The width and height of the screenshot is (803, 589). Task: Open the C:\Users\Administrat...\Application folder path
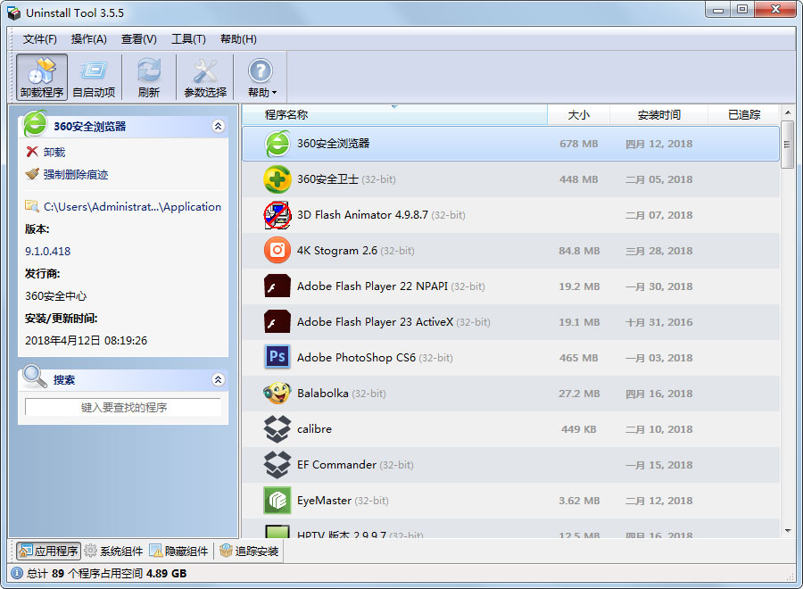pyautogui.click(x=132, y=207)
